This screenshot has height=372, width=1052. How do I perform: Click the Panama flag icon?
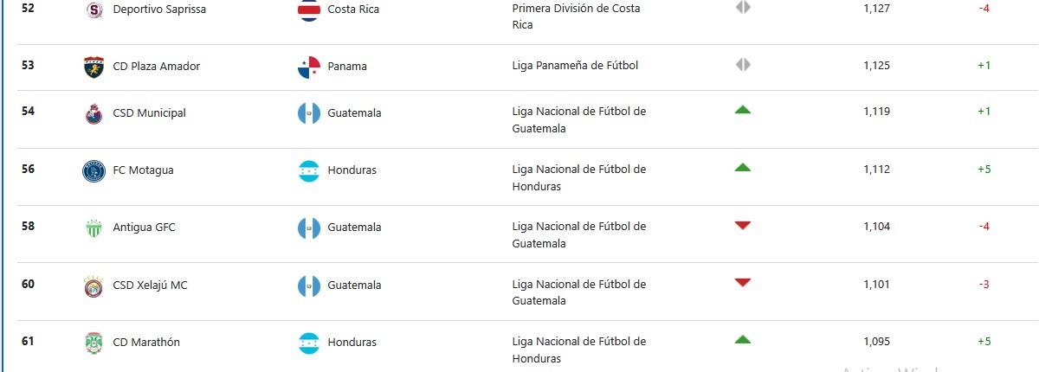point(309,67)
